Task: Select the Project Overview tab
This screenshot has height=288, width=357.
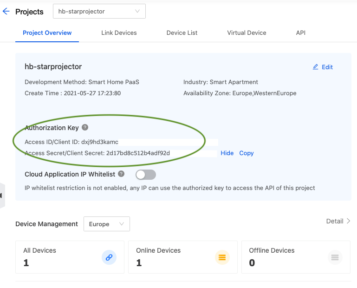Action: (47, 33)
